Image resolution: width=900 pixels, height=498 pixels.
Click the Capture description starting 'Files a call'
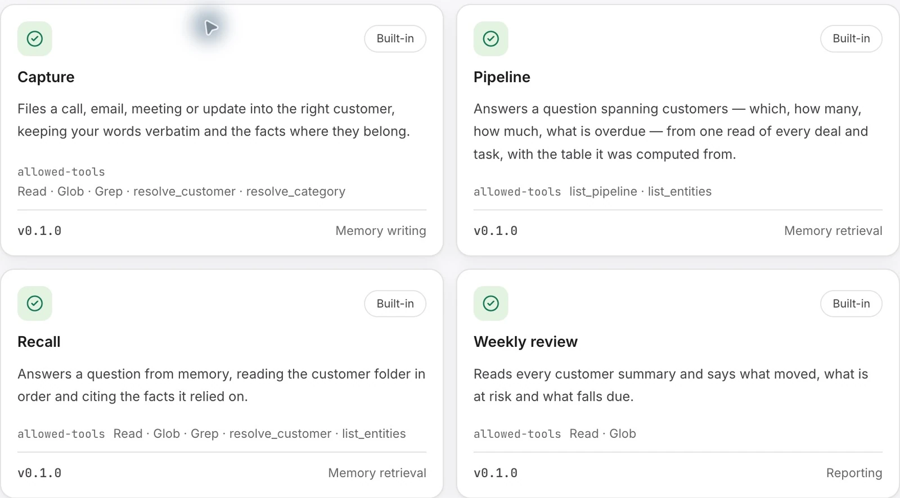coord(214,120)
